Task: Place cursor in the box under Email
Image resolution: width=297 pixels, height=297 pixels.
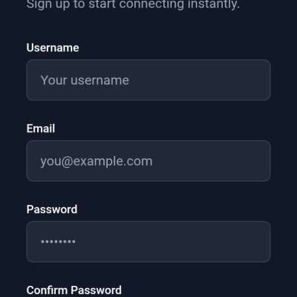Action: point(148,161)
